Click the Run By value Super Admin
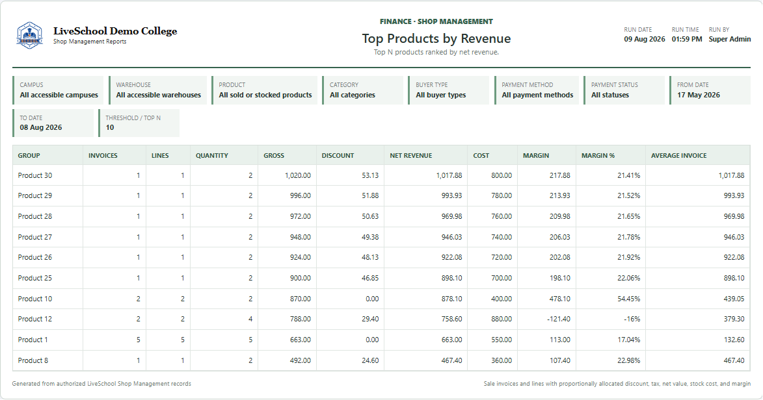The image size is (763, 400). (729, 40)
